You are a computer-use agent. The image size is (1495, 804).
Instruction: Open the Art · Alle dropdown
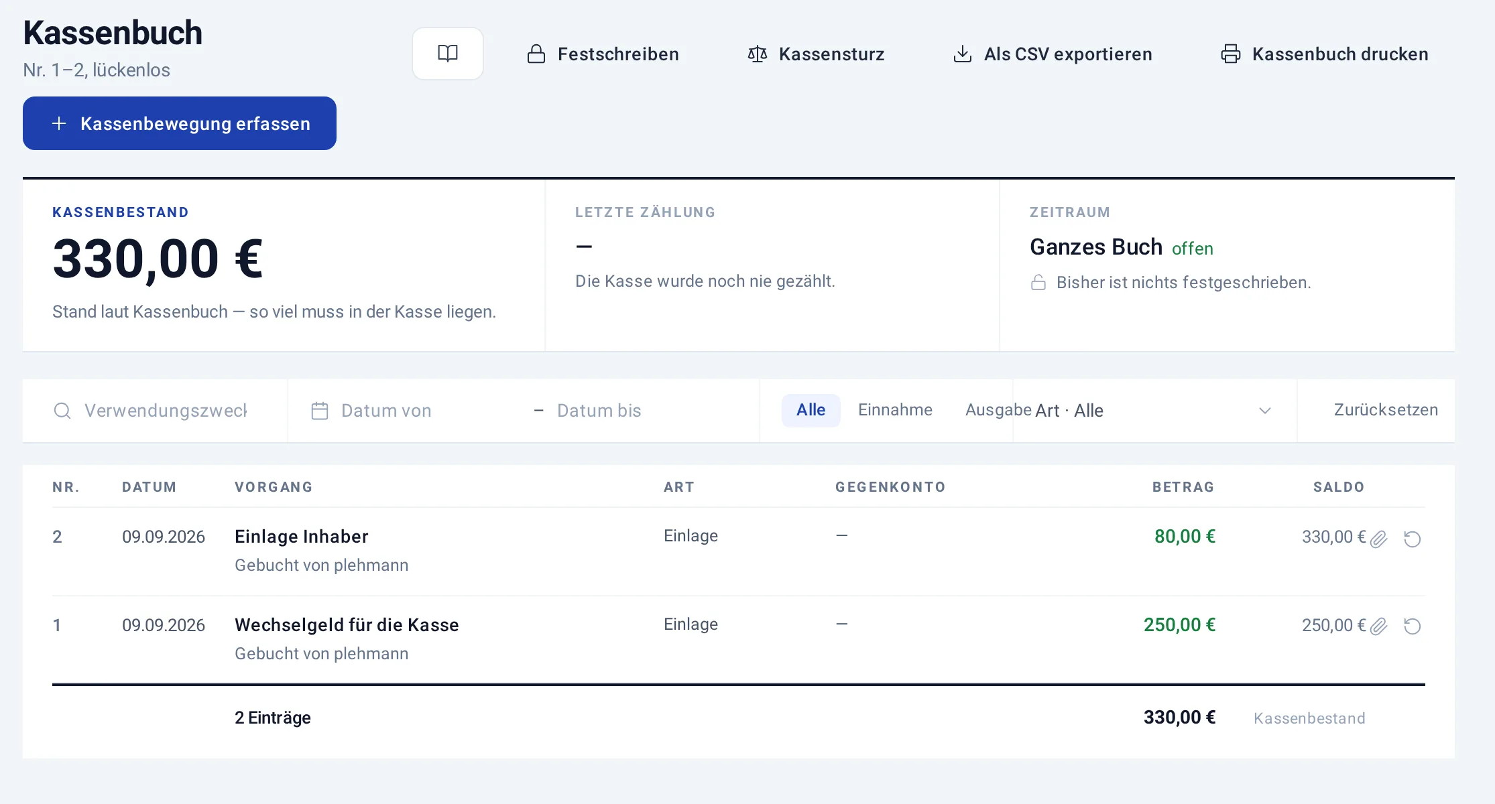1154,411
